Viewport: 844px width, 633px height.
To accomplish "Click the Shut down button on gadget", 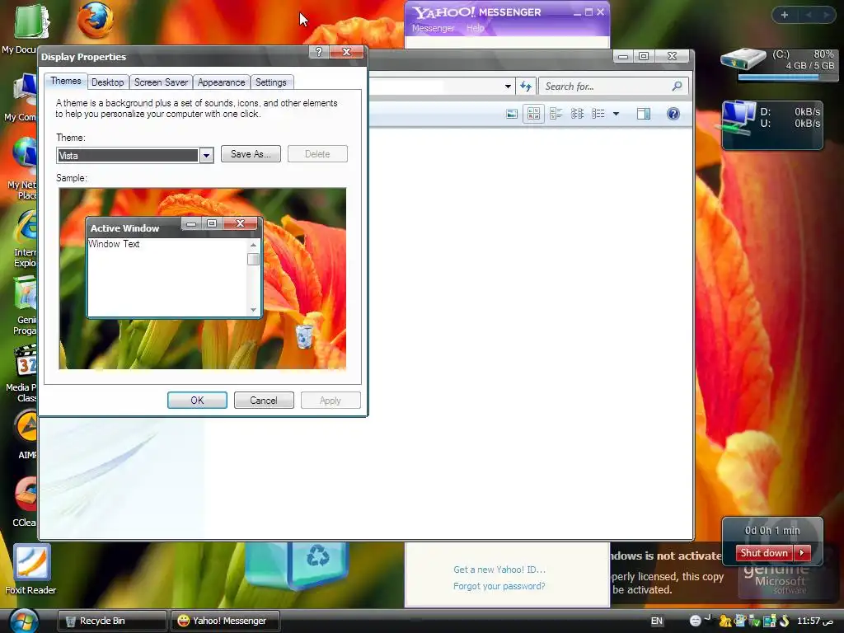I will coord(764,553).
